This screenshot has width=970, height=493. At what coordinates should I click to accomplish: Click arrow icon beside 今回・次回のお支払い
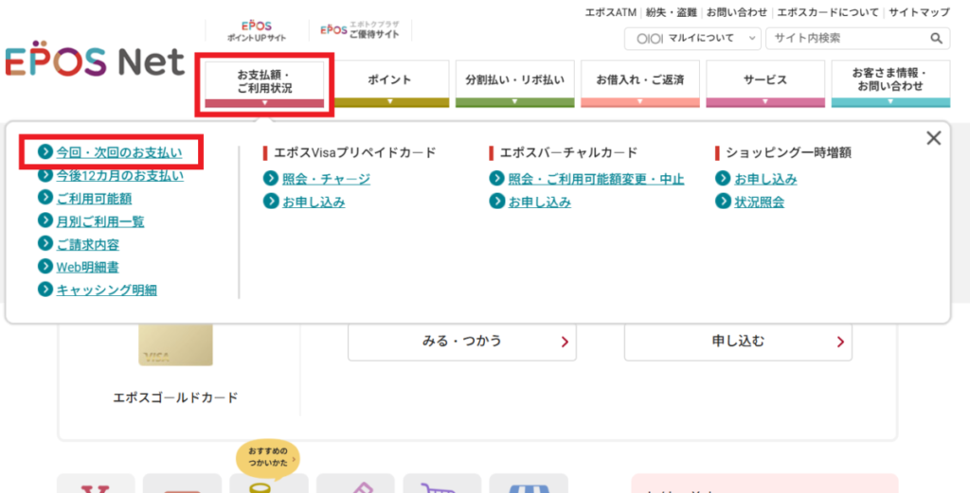pos(45,151)
